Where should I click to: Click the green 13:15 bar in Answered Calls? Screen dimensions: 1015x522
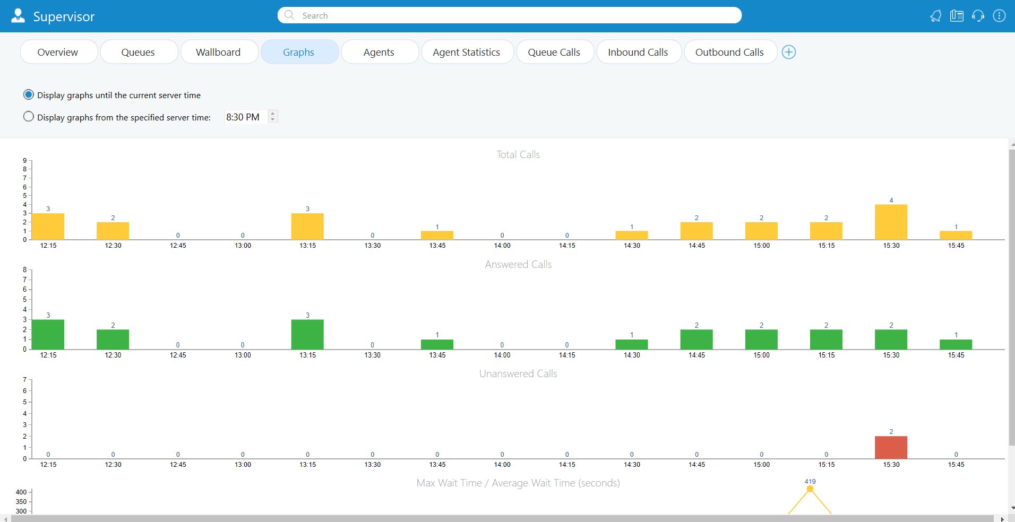[x=307, y=334]
